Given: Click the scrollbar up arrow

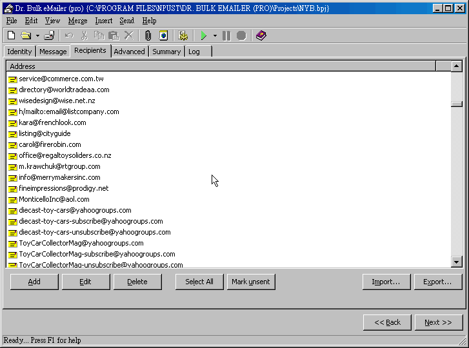Looking at the screenshot, I should click(457, 66).
